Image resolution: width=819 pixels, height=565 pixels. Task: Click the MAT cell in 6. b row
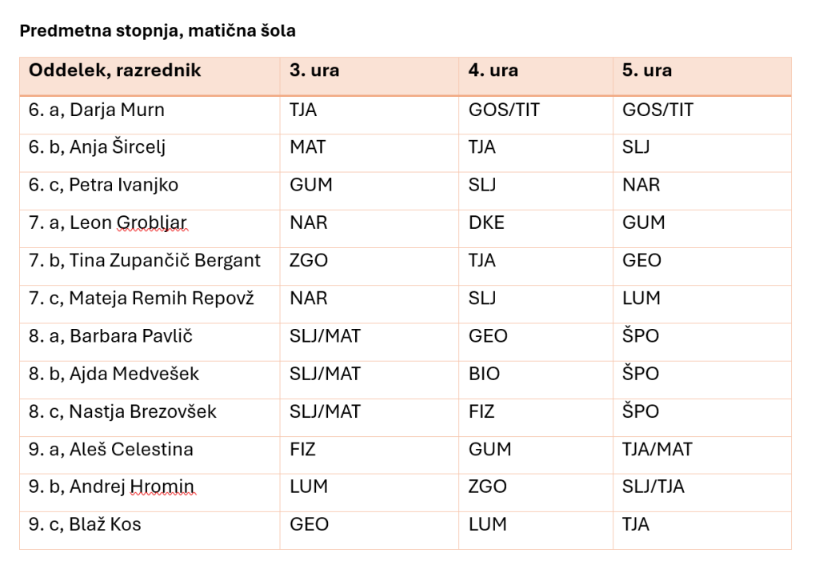[370, 153]
